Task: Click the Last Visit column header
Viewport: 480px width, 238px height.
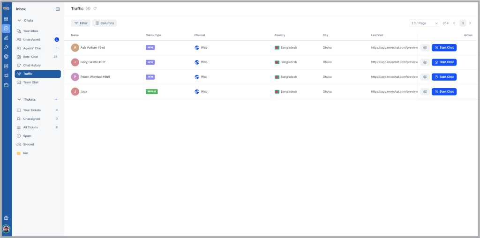Action: click(377, 35)
